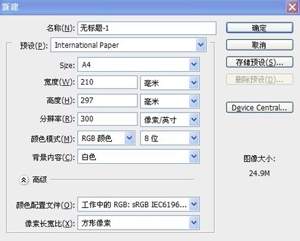Collapse the 高级 advanced section
Viewport: 300px width, 241px height.
24,180
